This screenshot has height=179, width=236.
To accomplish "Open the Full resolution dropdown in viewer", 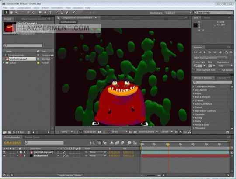I will (x=119, y=132).
